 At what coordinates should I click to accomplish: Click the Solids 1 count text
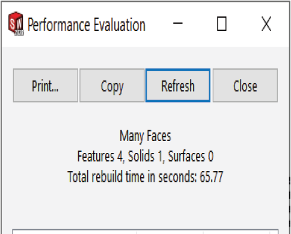[x=146, y=156]
